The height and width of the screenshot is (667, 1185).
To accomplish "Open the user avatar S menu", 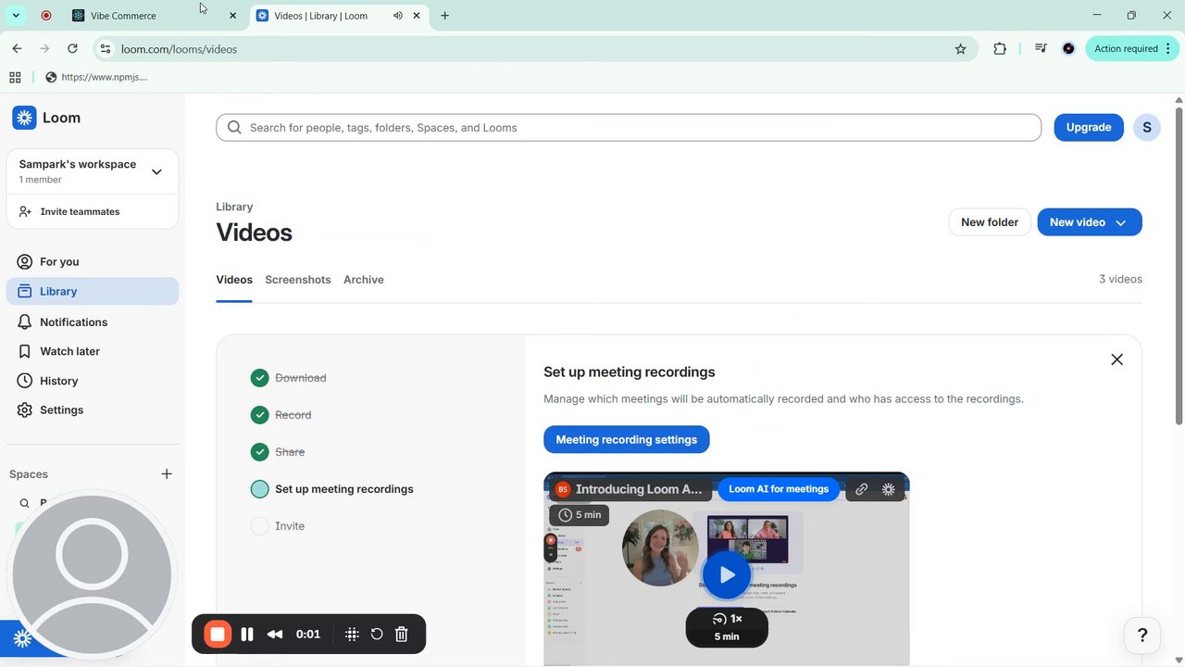I will (1147, 128).
